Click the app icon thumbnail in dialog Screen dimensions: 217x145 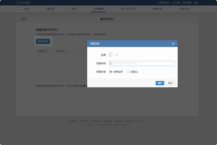click(x=111, y=55)
